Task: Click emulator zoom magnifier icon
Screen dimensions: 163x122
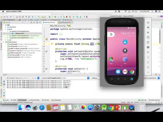Action: tap(148, 52)
